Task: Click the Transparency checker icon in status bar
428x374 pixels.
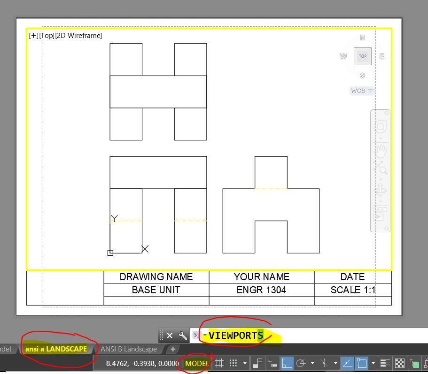Action: [400, 362]
